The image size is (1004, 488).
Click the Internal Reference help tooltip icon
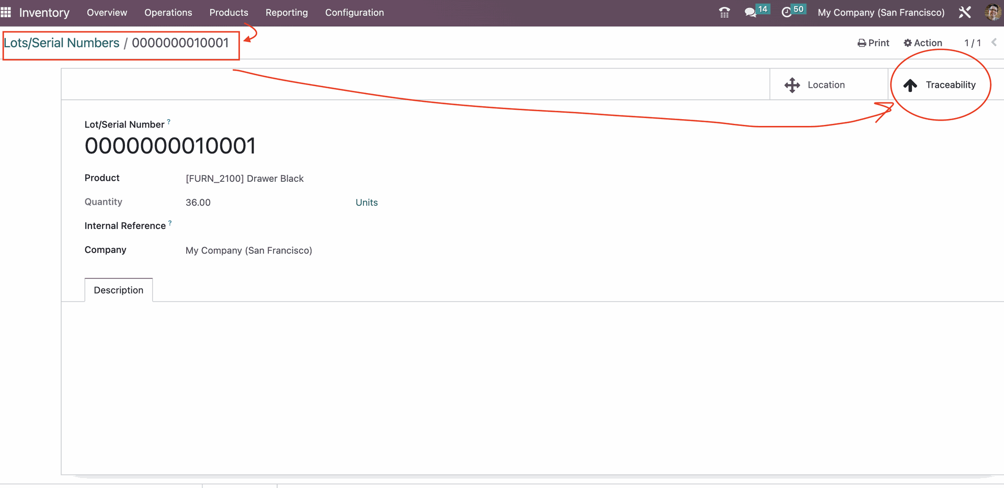170,223
